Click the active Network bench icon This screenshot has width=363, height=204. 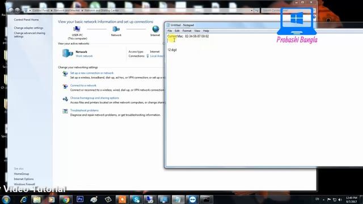coord(67,53)
